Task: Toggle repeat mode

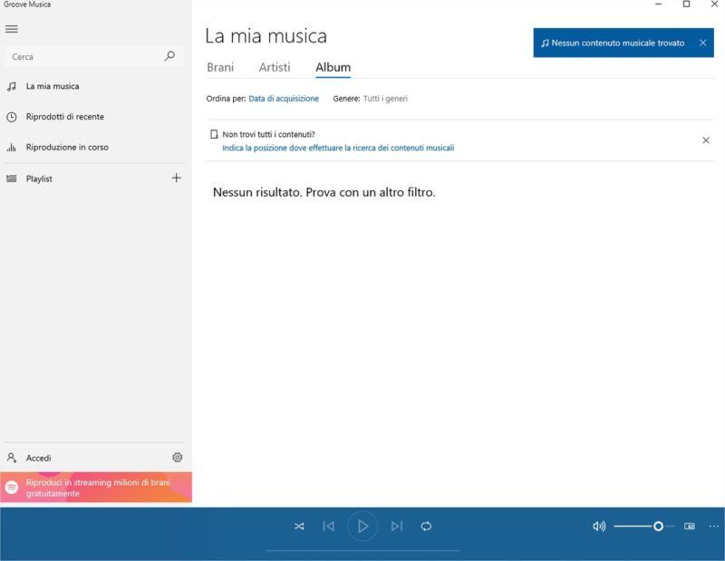Action: [426, 526]
